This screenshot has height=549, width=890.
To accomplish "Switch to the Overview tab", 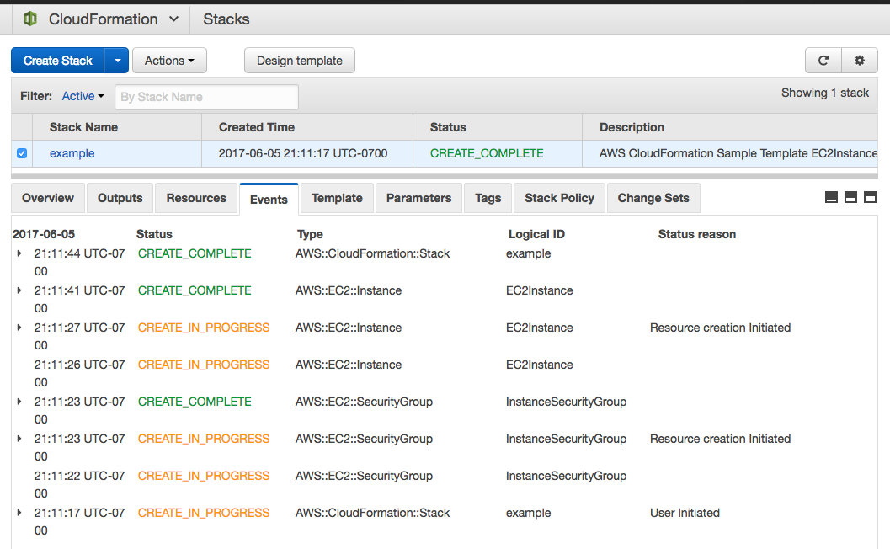I will pos(48,198).
